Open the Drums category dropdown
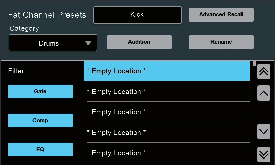Image resolution: width=275 pixels, height=165 pixels. [53, 43]
